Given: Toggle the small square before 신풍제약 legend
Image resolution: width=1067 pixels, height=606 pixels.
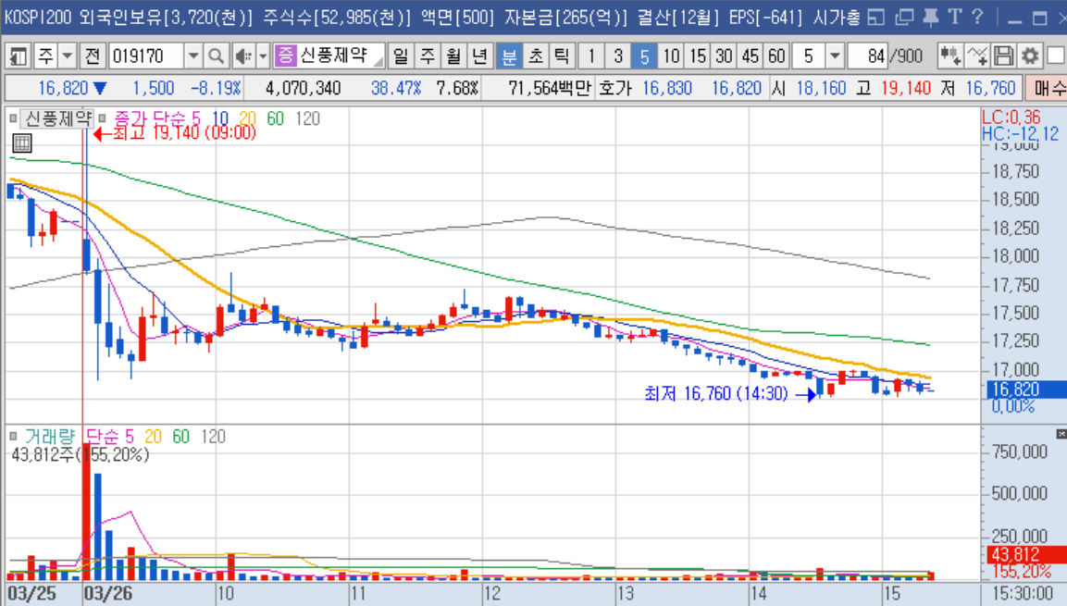Looking at the screenshot, I should [13, 119].
